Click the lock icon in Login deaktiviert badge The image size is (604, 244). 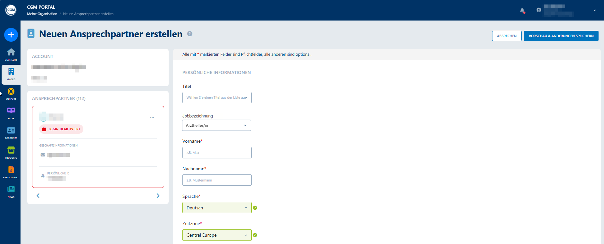tap(44, 129)
